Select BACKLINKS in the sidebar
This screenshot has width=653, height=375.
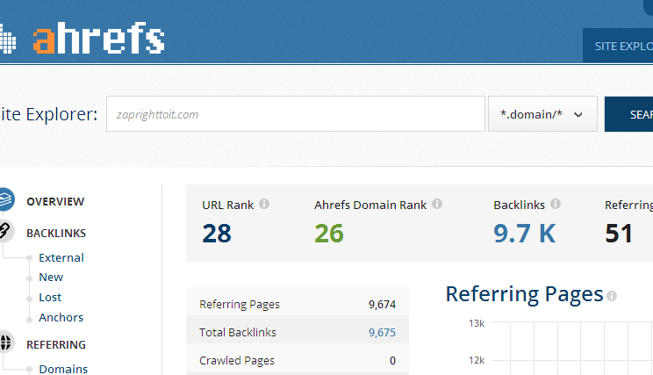pyautogui.click(x=56, y=234)
